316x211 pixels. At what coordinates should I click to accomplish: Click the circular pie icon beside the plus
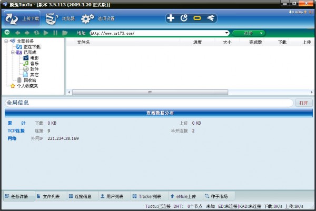(184, 18)
